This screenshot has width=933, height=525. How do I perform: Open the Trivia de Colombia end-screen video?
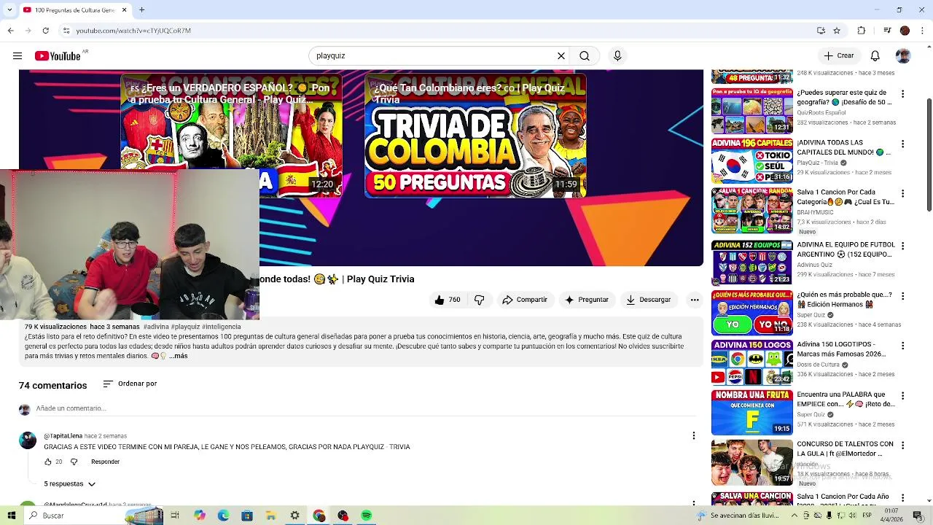475,136
